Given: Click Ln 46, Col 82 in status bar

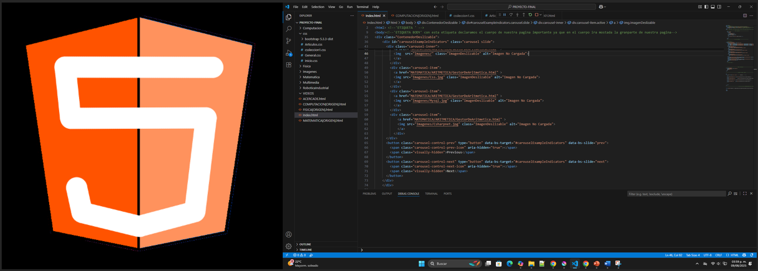Looking at the screenshot, I should (x=673, y=255).
